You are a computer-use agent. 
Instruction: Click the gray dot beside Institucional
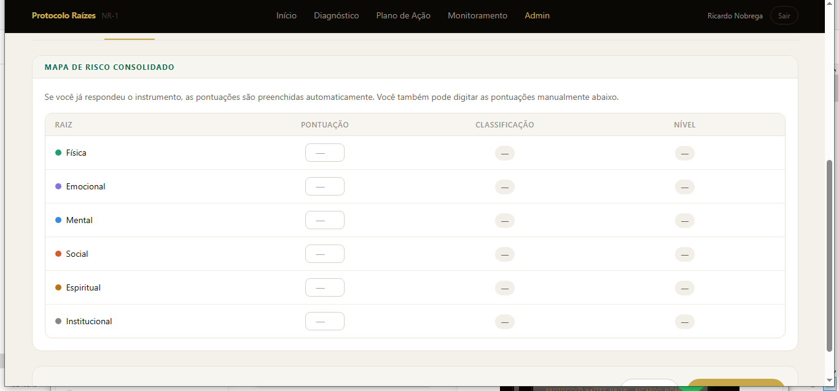pos(58,321)
